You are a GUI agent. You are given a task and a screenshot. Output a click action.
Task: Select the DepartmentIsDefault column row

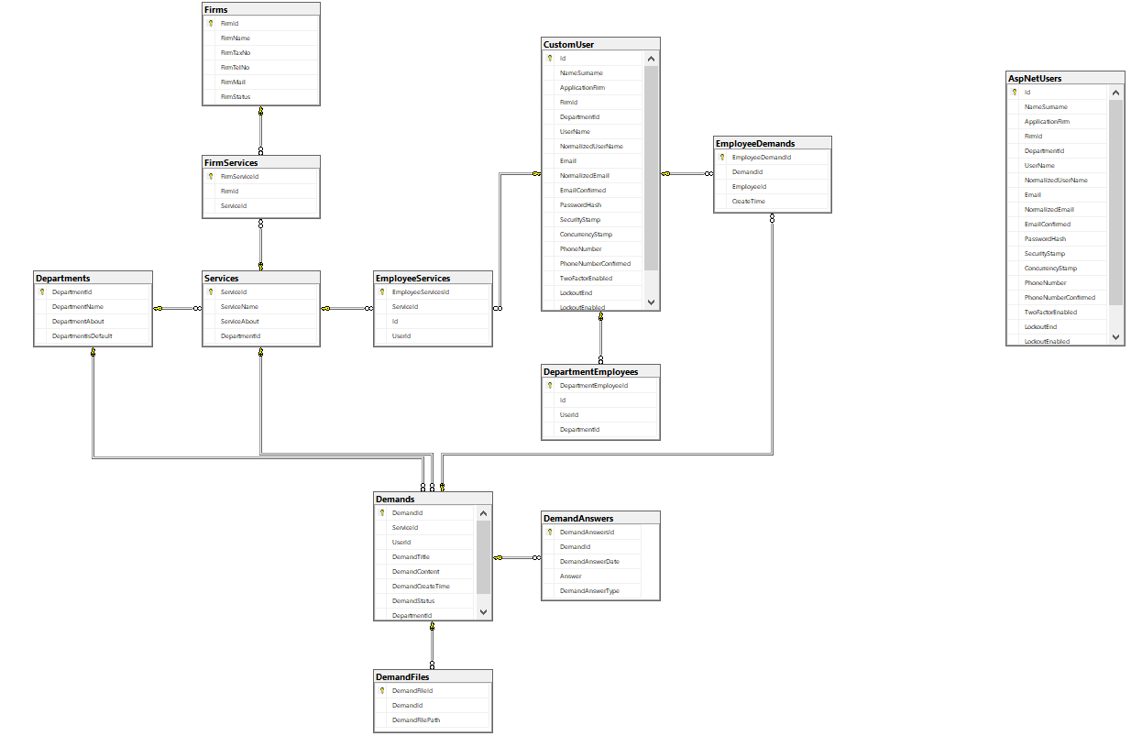click(93, 336)
